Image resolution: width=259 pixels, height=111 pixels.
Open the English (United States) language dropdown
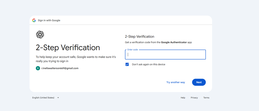tap(46, 98)
